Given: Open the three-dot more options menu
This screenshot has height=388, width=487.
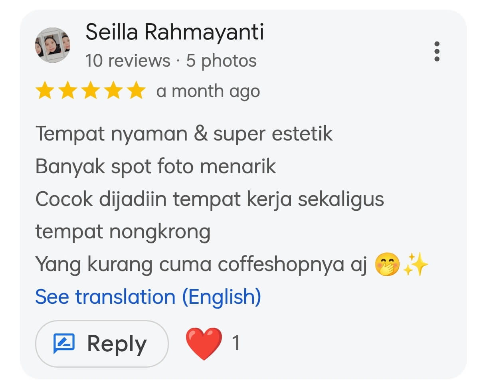Looking at the screenshot, I should pos(437,51).
